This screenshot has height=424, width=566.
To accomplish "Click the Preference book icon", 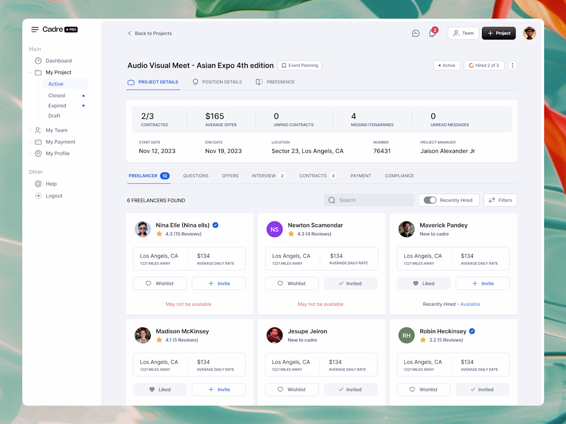I will [259, 82].
